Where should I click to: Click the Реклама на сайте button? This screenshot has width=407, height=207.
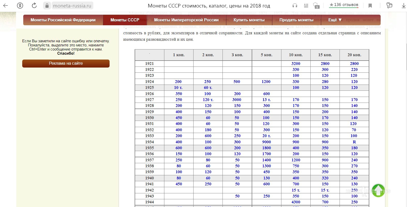pos(66,63)
